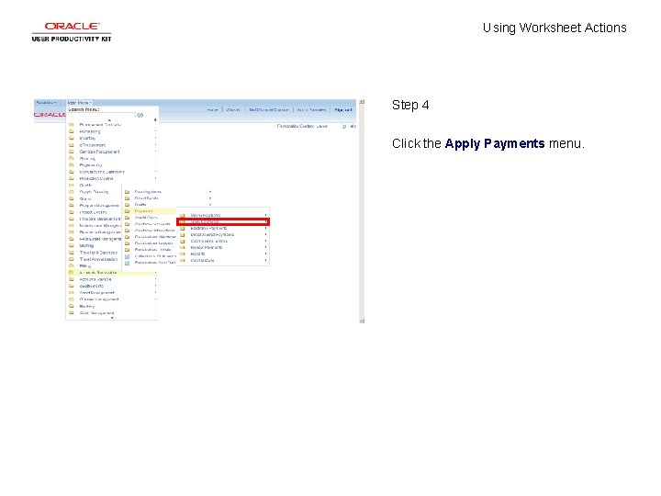Click the Pending Items folder icon
The width and height of the screenshot is (661, 496).
click(127, 192)
